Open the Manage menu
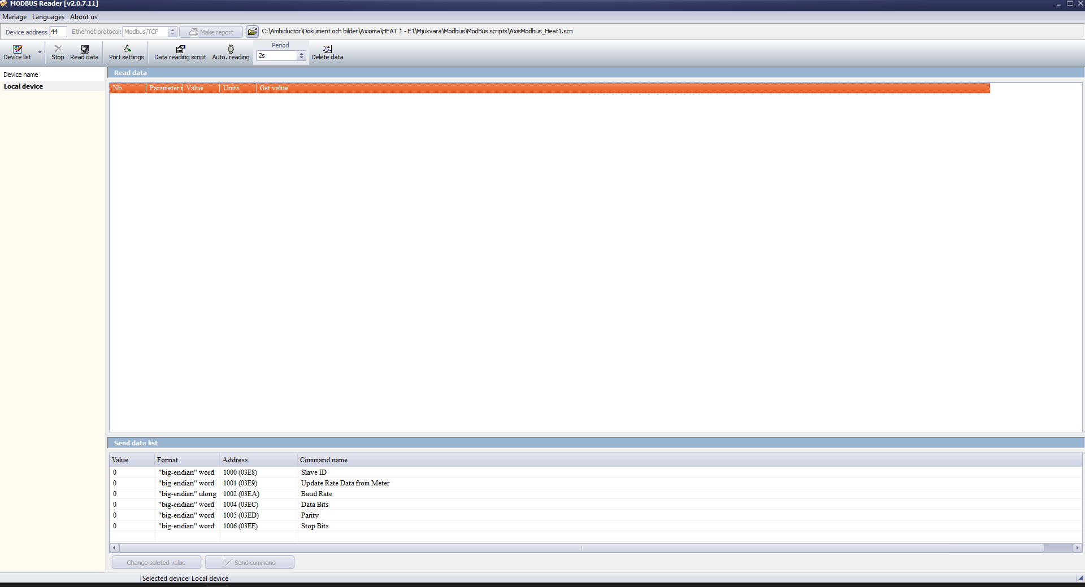 point(15,16)
